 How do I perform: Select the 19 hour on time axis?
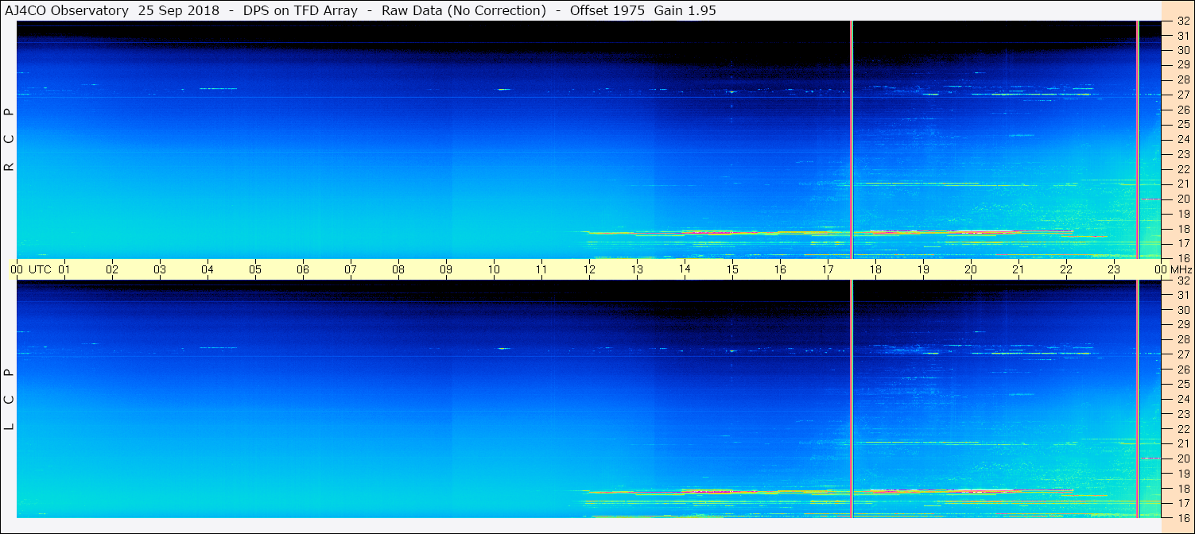923,269
